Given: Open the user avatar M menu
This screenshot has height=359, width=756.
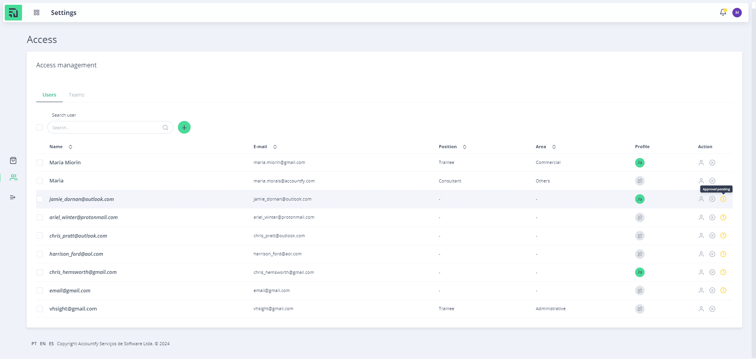Looking at the screenshot, I should click(737, 13).
